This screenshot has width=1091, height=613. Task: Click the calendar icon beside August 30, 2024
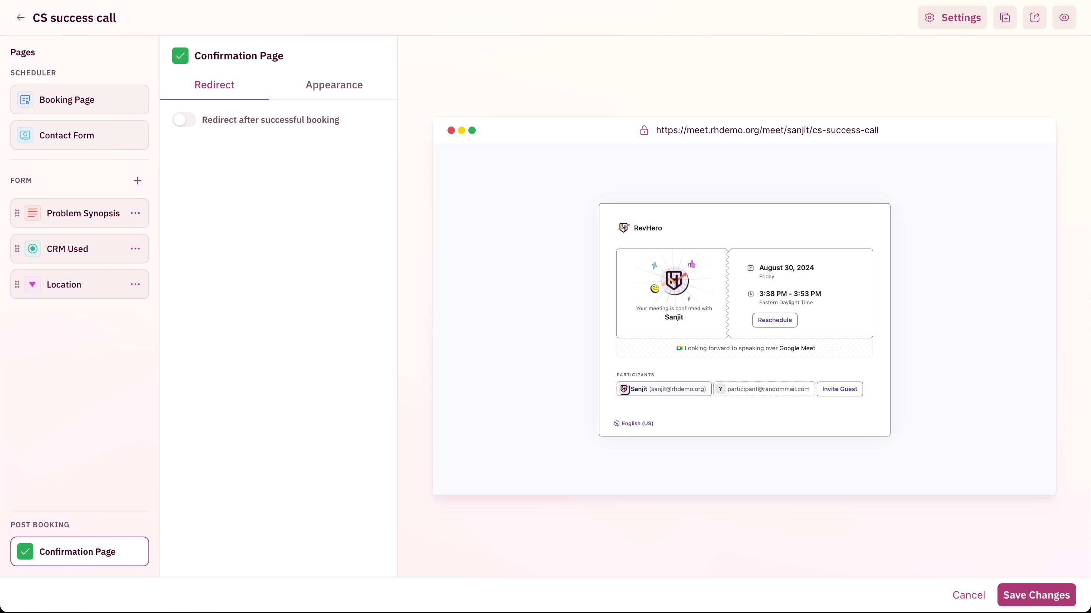tap(750, 268)
